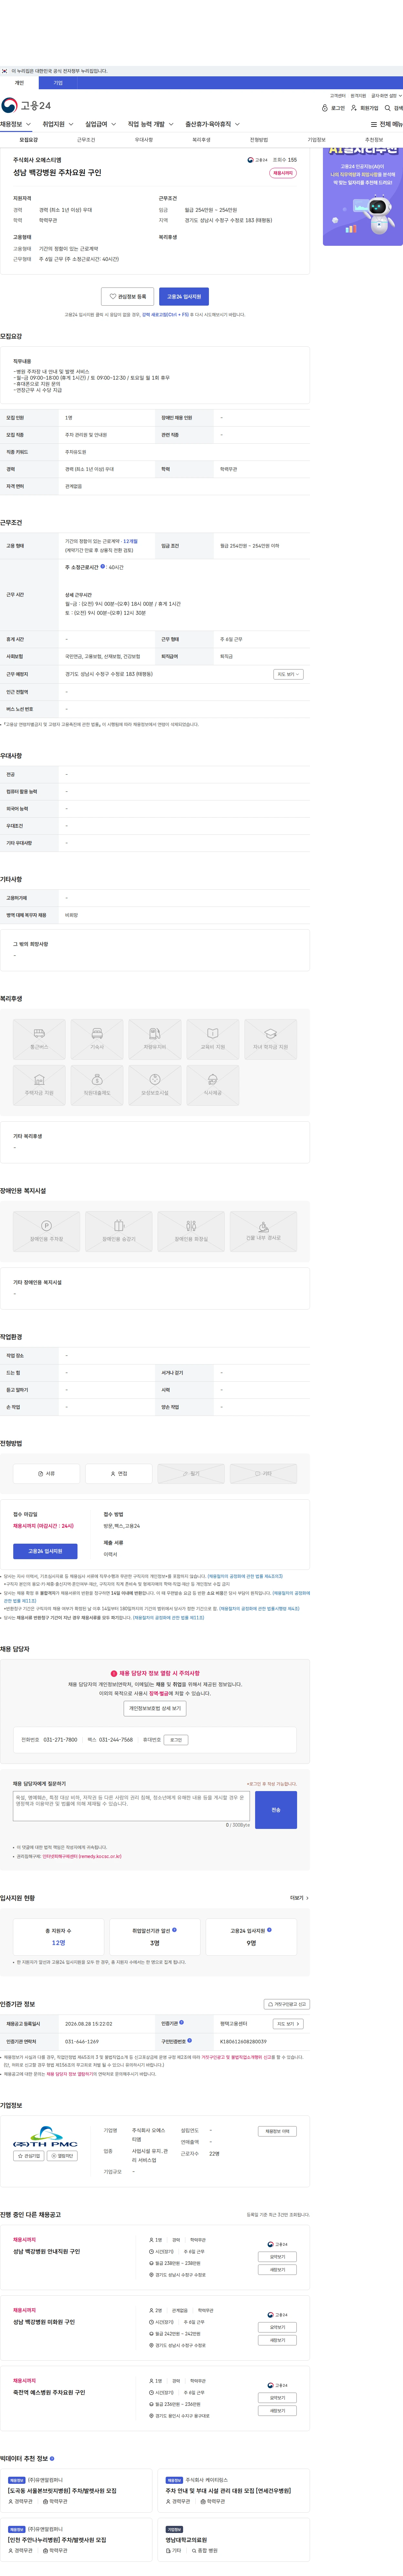
Task: Jump to 기업정보 section tab
Action: click(x=316, y=140)
